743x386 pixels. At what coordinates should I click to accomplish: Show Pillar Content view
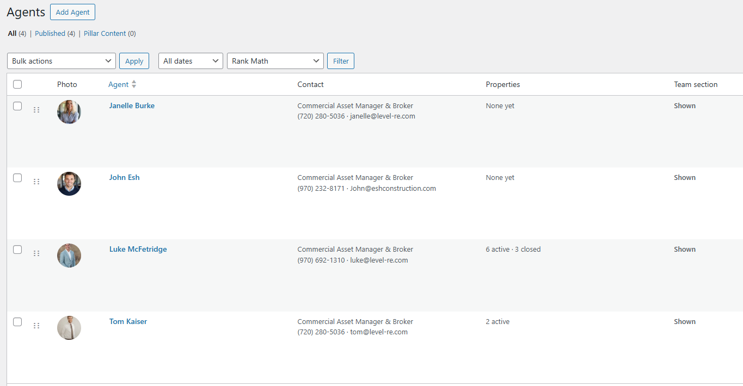[110, 33]
